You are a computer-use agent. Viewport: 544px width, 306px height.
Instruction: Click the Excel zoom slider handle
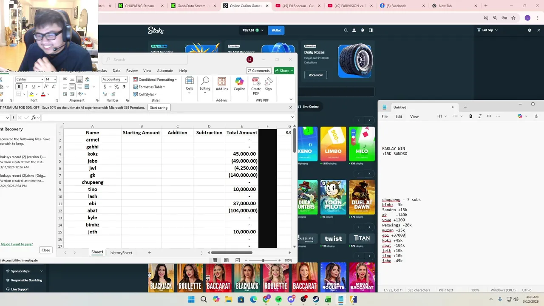(263, 260)
